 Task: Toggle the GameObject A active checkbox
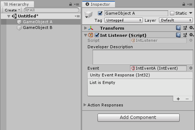pyautogui.click(x=100, y=13)
